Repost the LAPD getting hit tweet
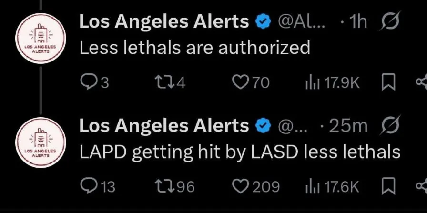Image resolution: width=427 pixels, height=213 pixels. tap(163, 186)
